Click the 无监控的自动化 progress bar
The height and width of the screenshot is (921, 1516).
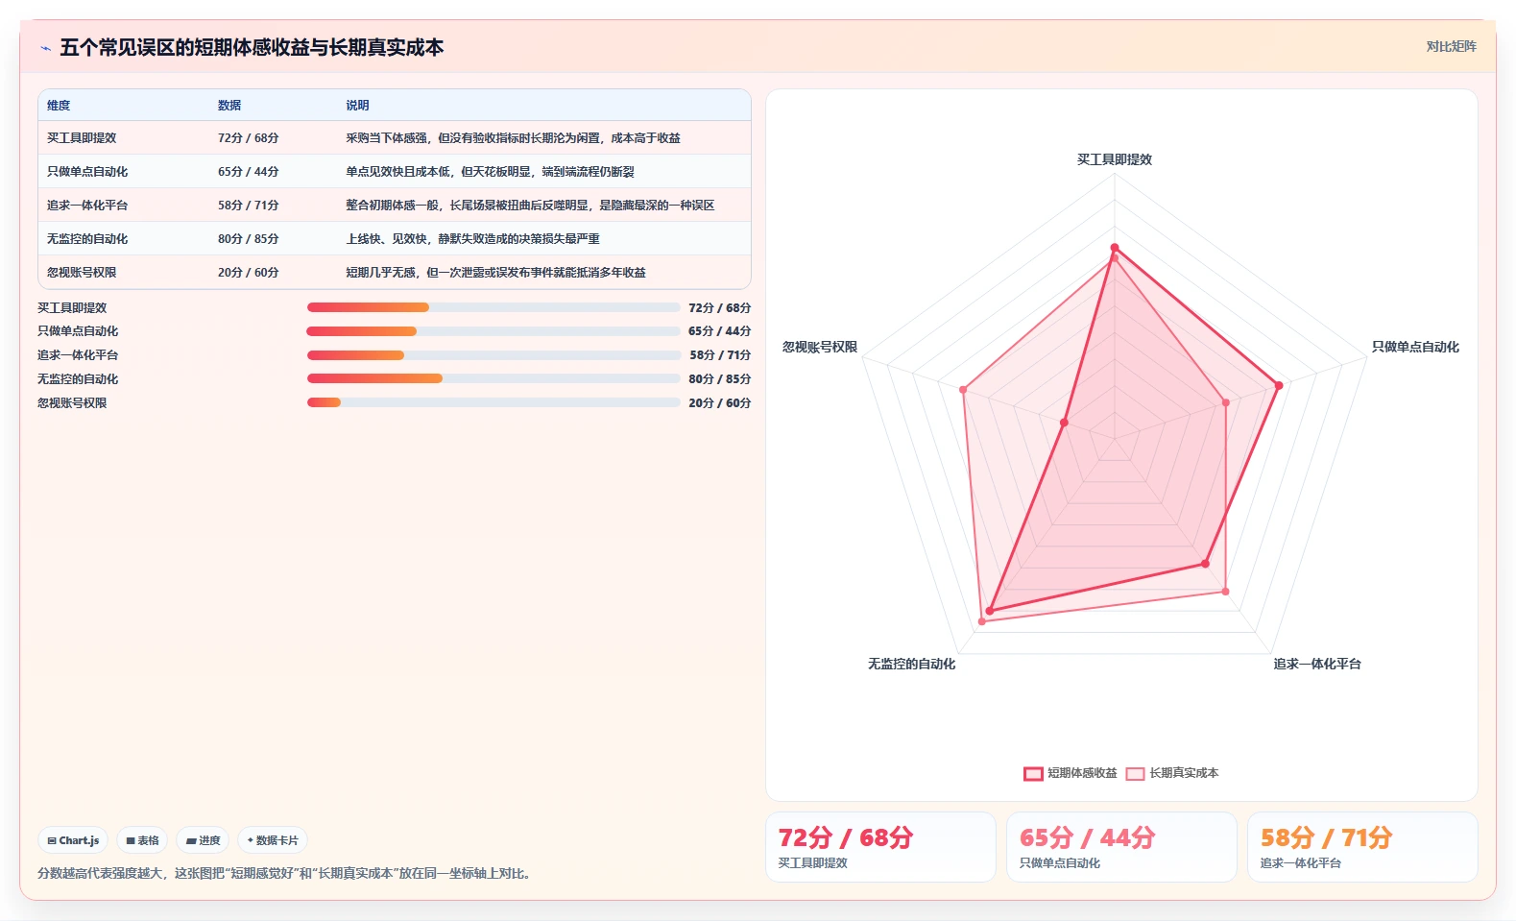pyautogui.click(x=493, y=378)
